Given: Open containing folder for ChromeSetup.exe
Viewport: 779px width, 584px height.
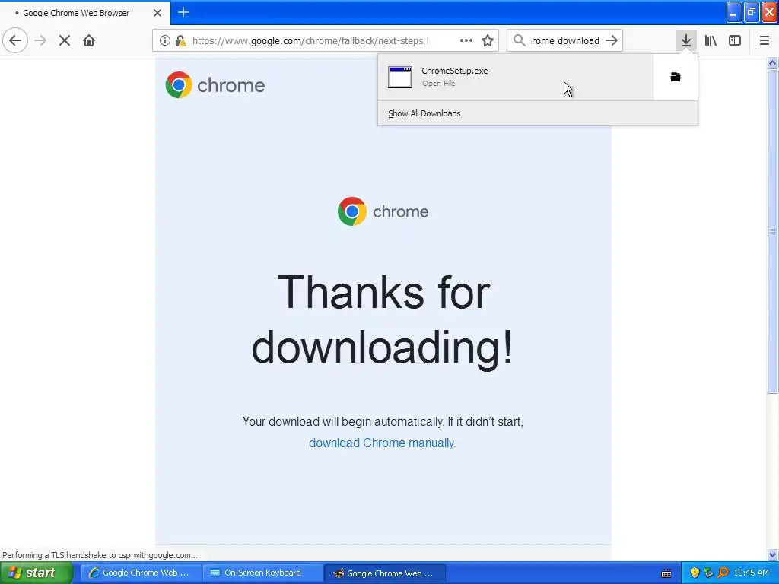Looking at the screenshot, I should point(676,77).
